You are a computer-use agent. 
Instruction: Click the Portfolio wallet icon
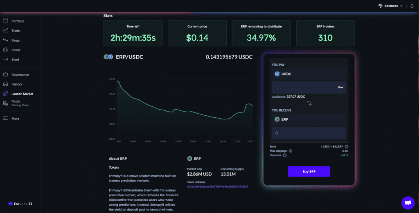[x=5, y=21]
